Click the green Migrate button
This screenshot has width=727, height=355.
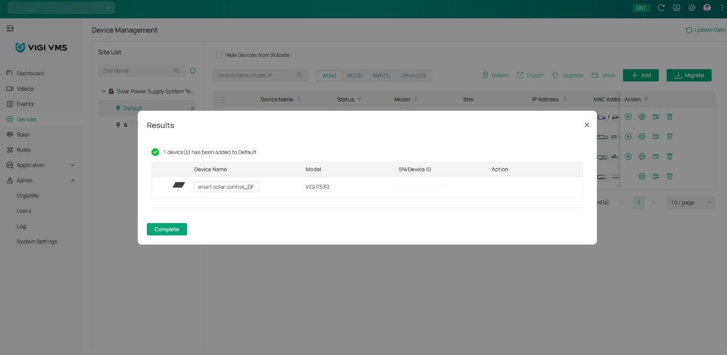[x=689, y=75]
